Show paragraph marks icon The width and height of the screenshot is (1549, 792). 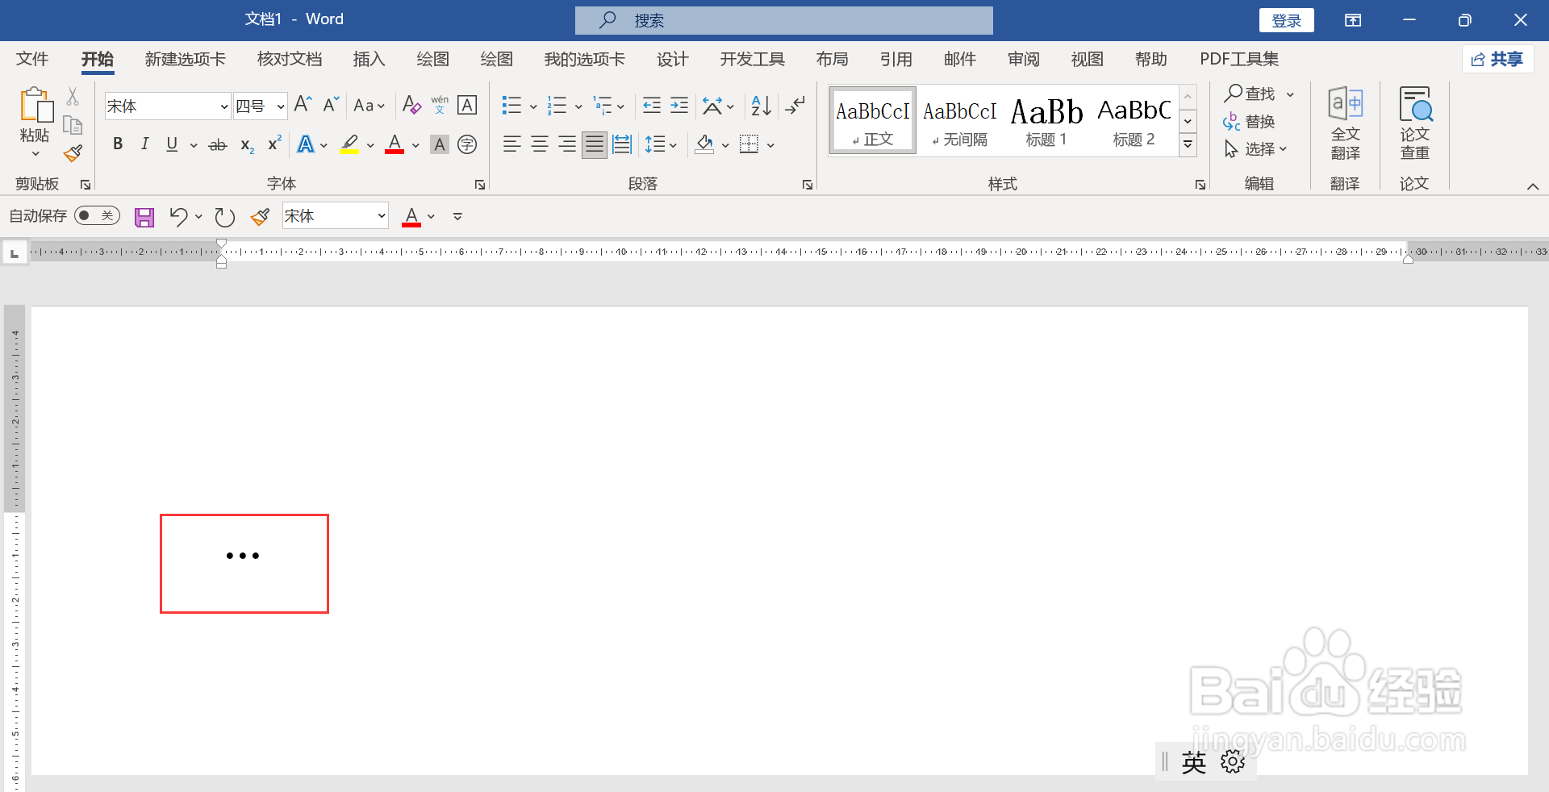[795, 105]
